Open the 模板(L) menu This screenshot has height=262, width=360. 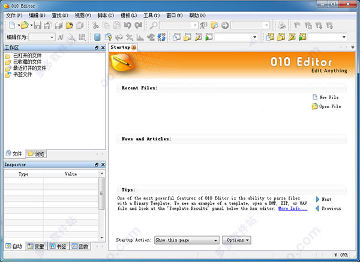129,16
